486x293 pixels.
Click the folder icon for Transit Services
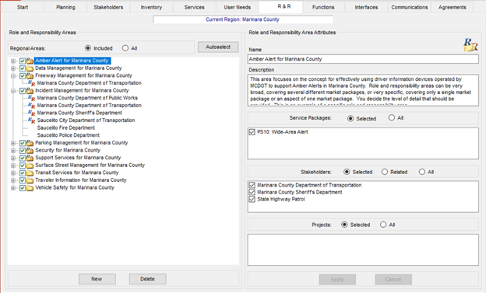coord(30,173)
